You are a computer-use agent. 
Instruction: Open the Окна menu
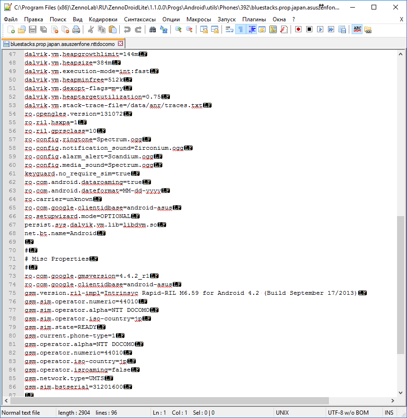point(279,19)
